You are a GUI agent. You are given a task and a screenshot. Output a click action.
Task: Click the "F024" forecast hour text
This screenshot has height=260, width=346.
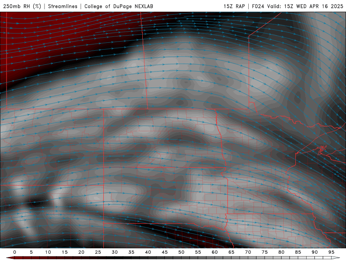(258, 6)
